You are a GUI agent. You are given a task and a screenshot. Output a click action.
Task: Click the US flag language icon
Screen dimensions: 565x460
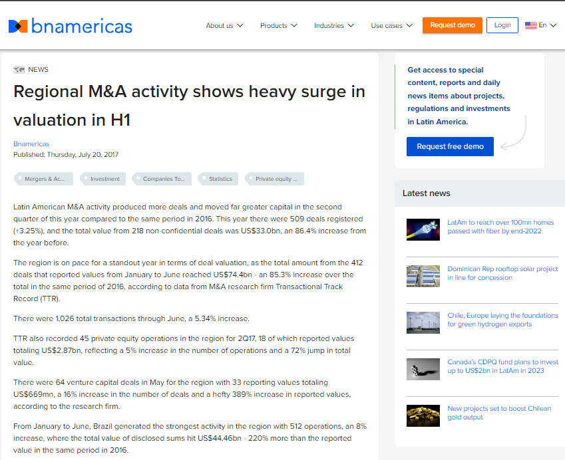[x=530, y=25]
